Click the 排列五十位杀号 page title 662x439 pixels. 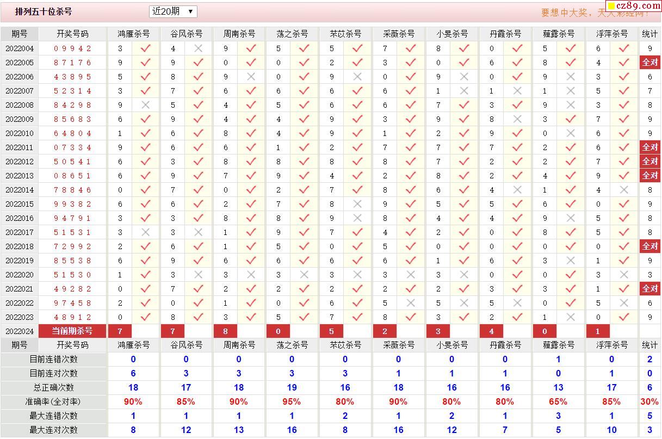click(x=44, y=11)
